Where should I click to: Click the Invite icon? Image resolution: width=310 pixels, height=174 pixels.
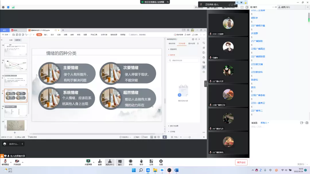[100, 162]
